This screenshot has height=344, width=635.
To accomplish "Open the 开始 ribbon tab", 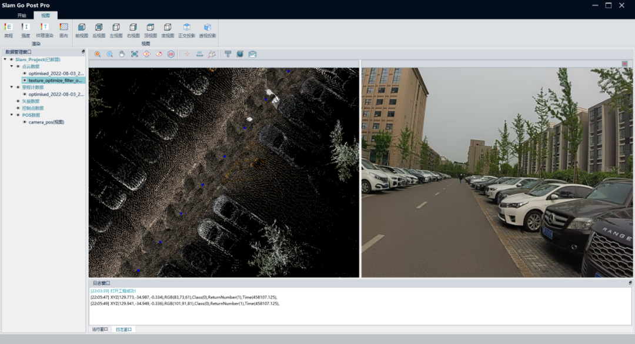I will click(22, 15).
